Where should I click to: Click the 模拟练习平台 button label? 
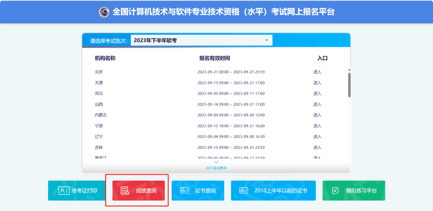[361, 191]
